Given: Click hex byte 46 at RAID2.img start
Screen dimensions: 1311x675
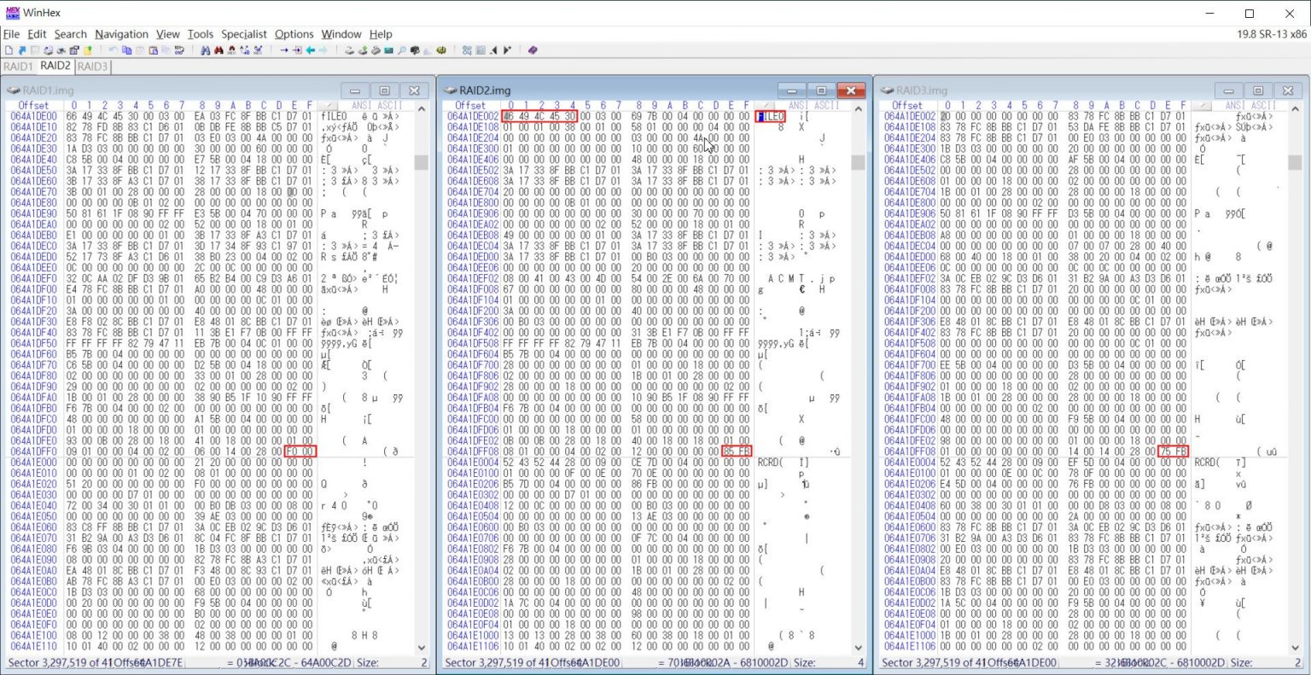Looking at the screenshot, I should tap(509, 116).
